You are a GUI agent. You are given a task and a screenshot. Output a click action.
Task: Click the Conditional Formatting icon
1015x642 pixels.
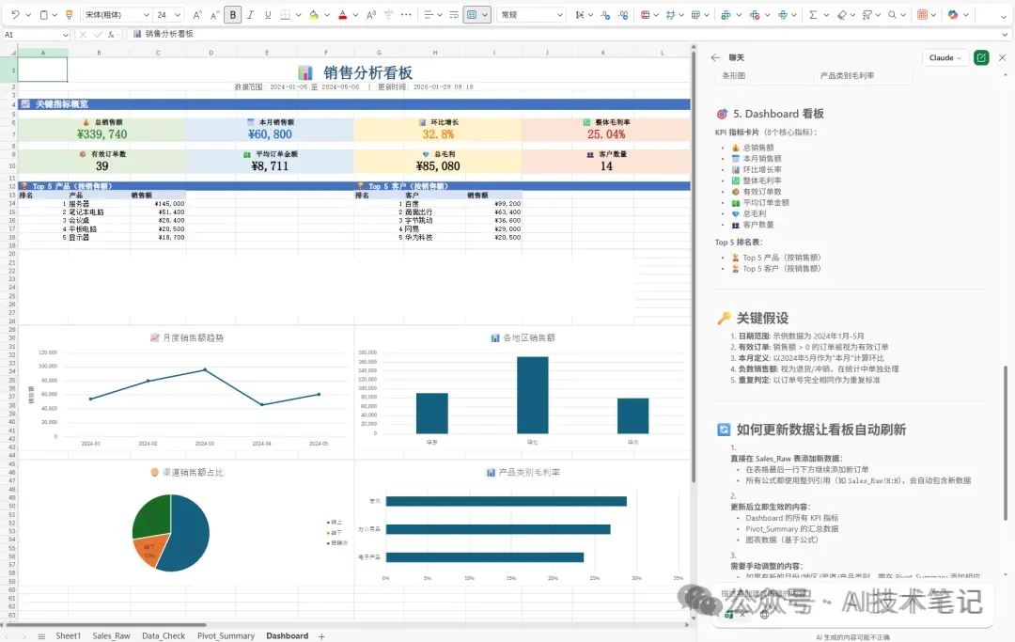point(646,14)
